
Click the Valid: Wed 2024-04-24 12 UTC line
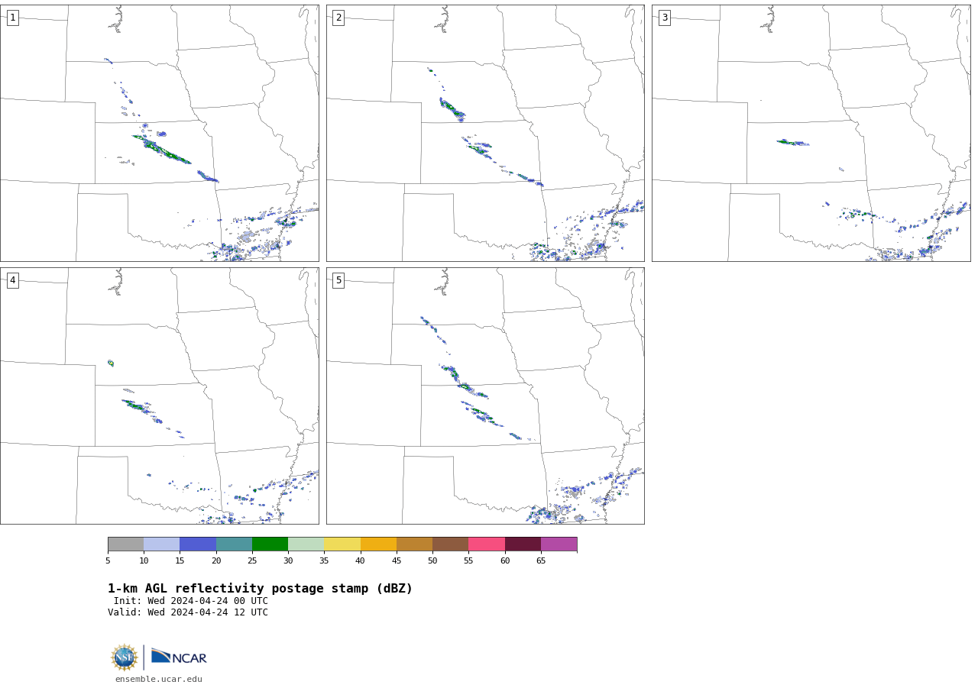tap(188, 612)
